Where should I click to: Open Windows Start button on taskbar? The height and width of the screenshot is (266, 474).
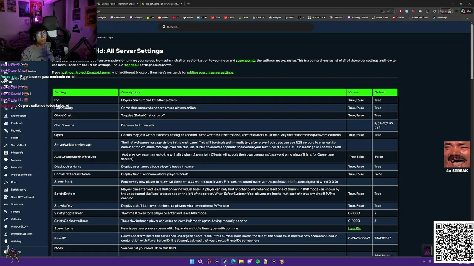pyautogui.click(x=192, y=262)
